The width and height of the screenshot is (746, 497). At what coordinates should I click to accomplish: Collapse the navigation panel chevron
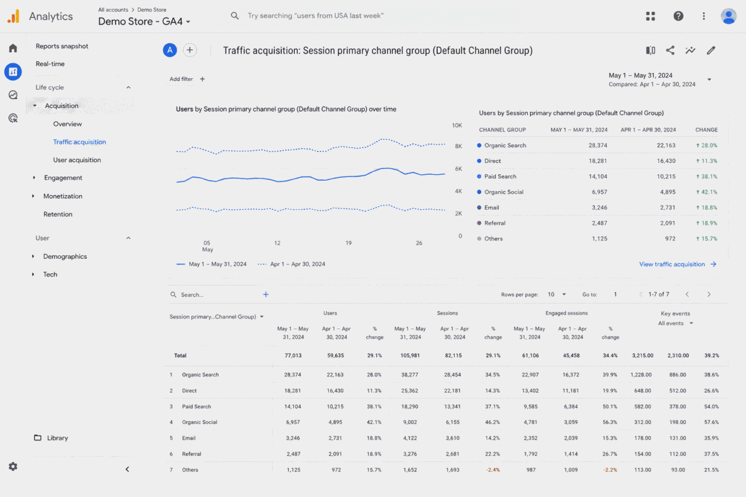click(127, 469)
